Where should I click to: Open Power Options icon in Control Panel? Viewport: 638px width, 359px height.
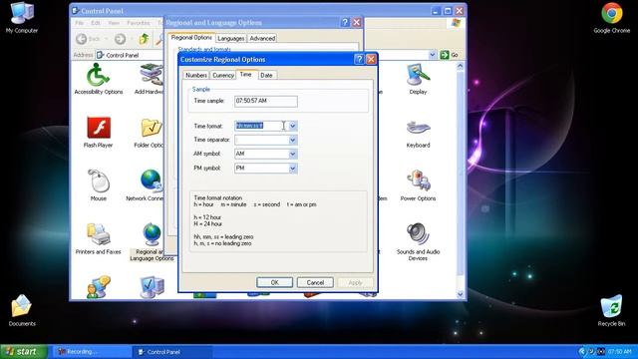[418, 185]
